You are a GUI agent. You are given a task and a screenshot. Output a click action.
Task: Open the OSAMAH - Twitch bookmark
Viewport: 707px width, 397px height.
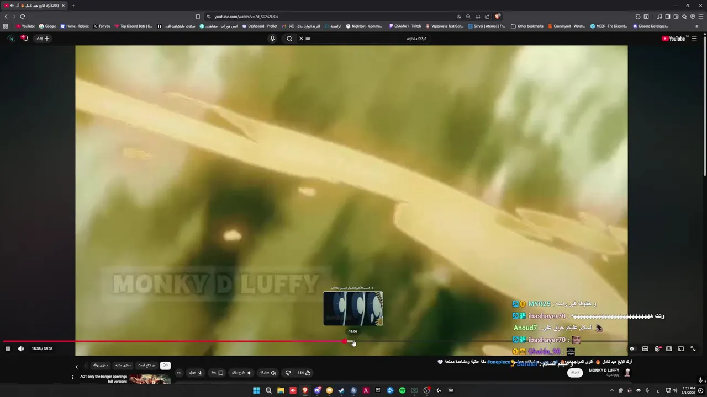pos(405,26)
